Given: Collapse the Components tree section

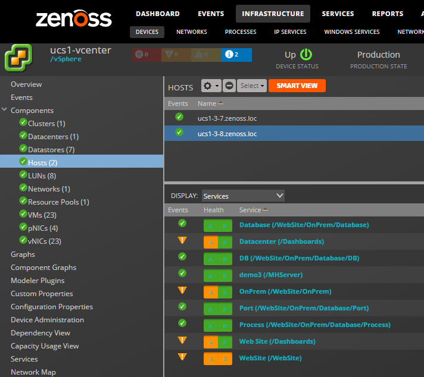Looking at the screenshot, I should [x=4, y=109].
